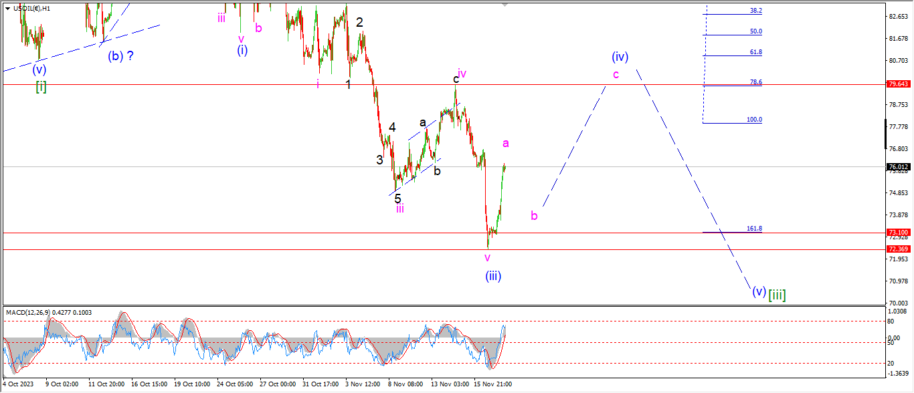Click the pink 'b' projection label

[x=534, y=216]
